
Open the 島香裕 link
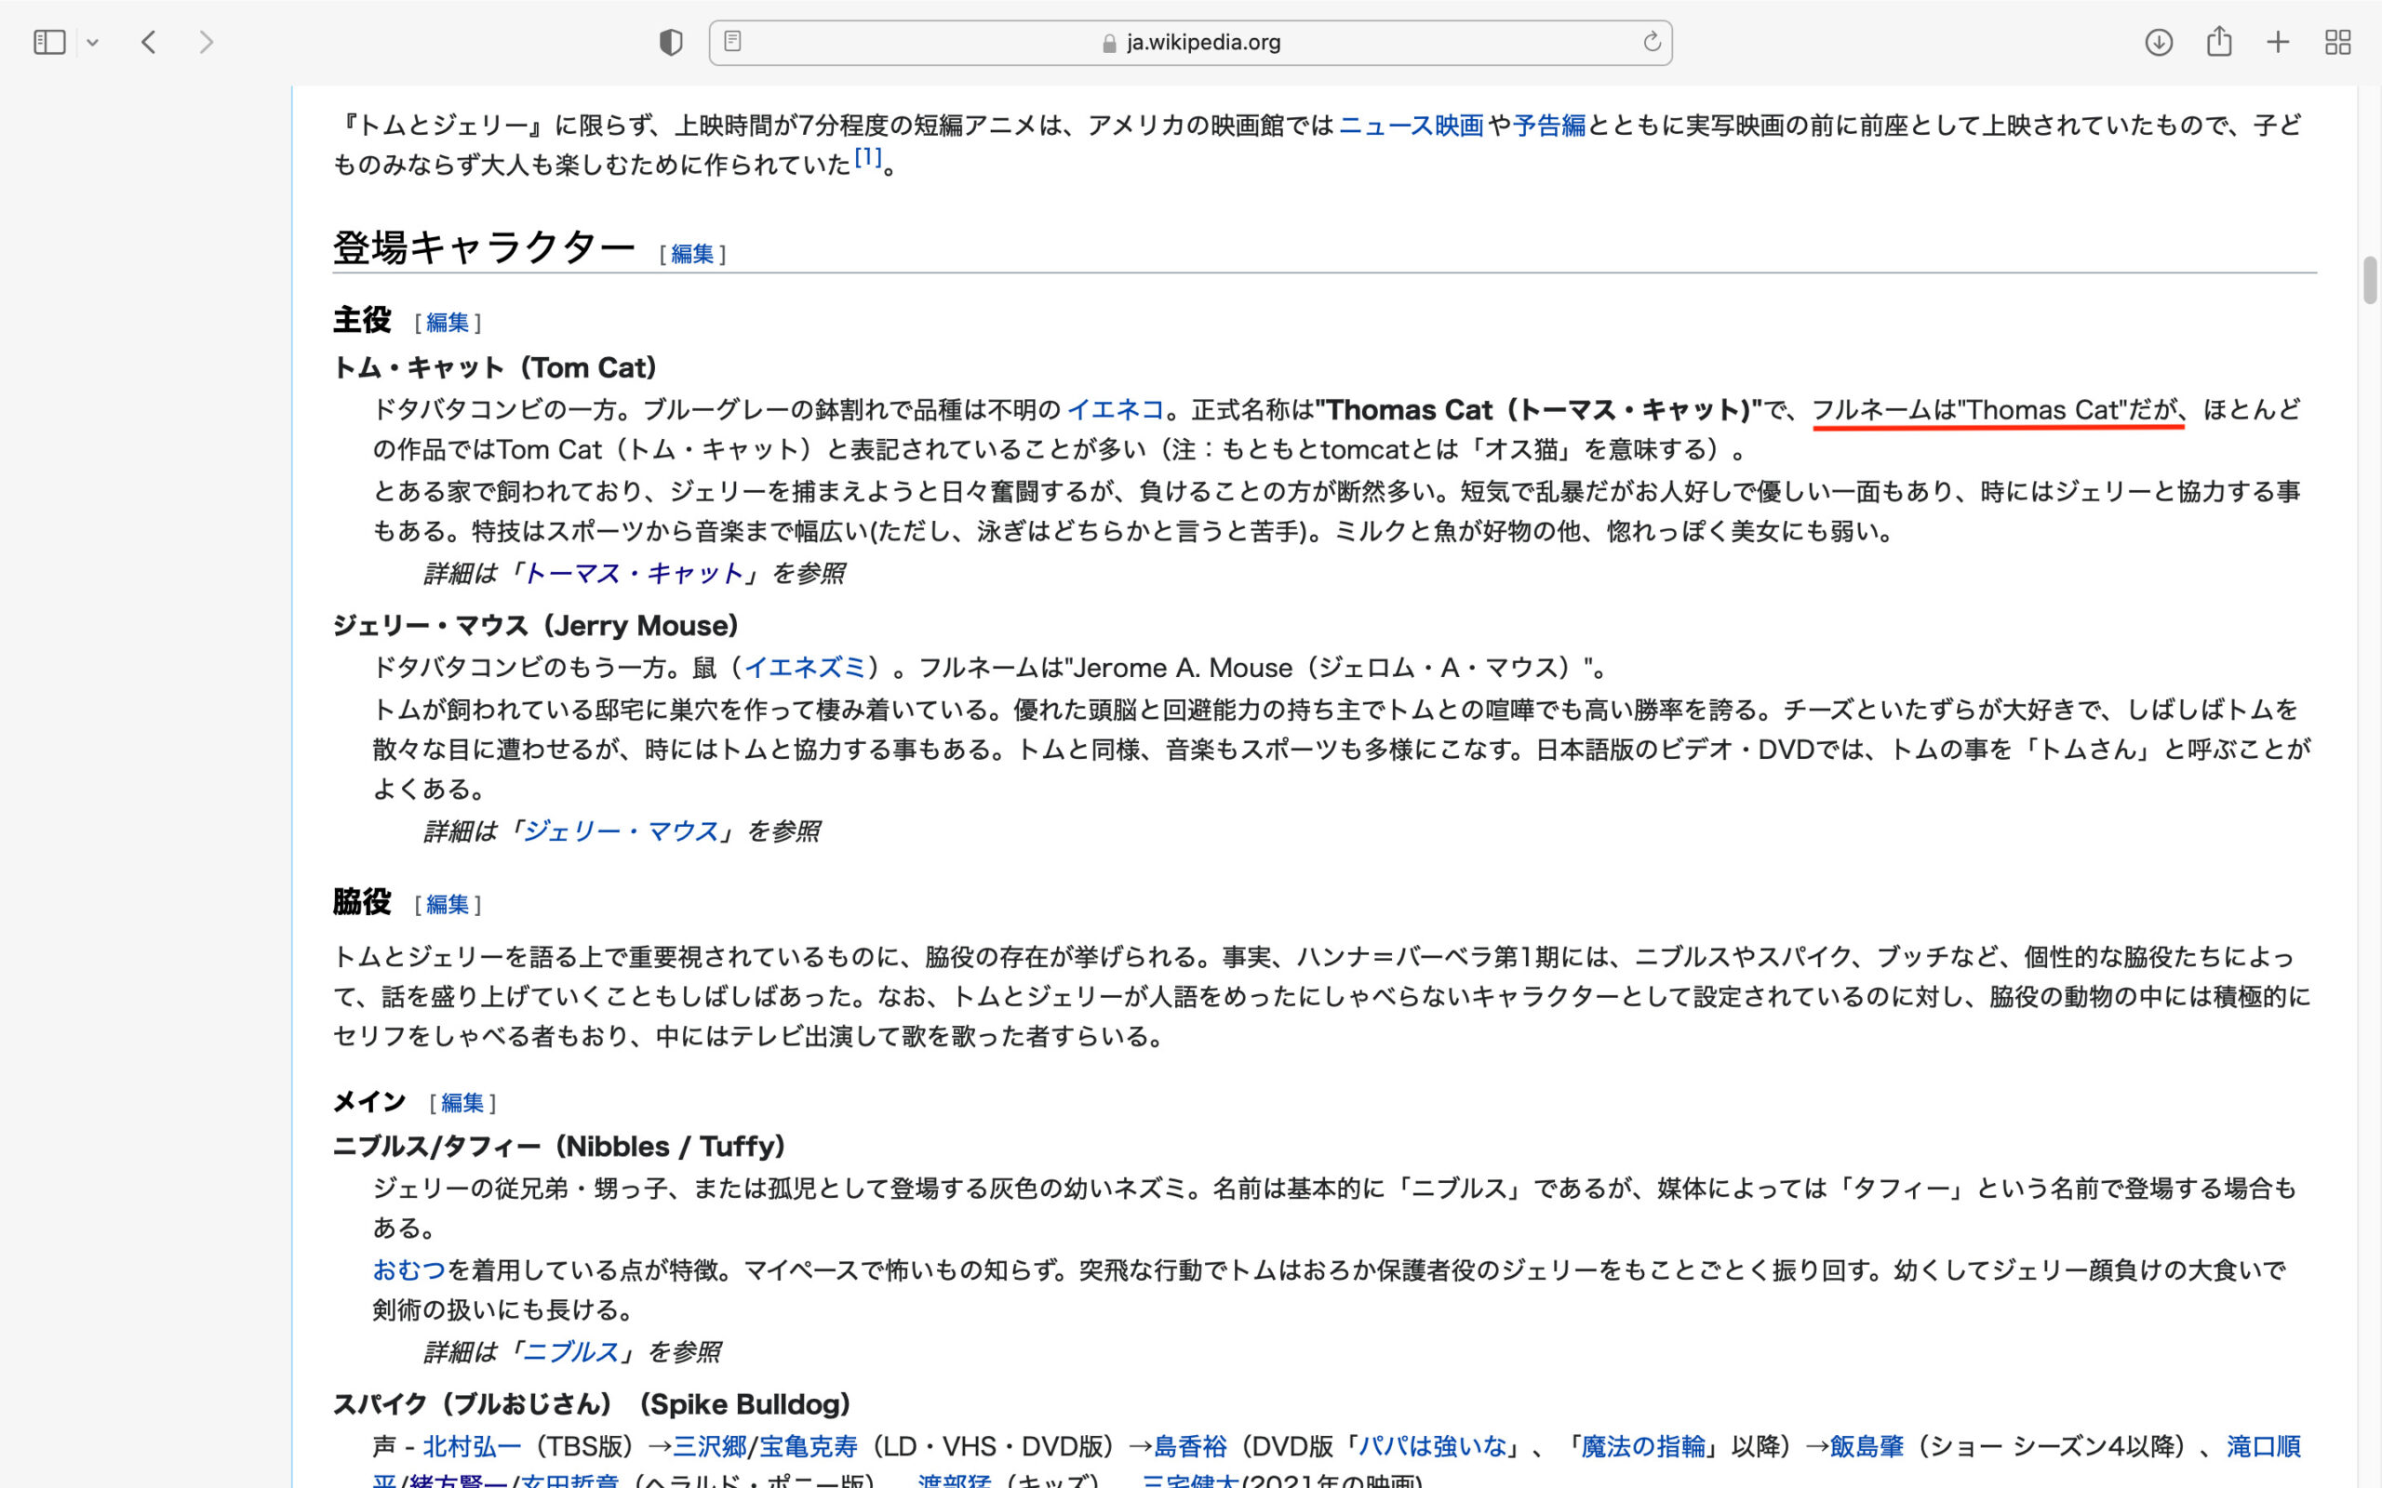pos(1190,1445)
